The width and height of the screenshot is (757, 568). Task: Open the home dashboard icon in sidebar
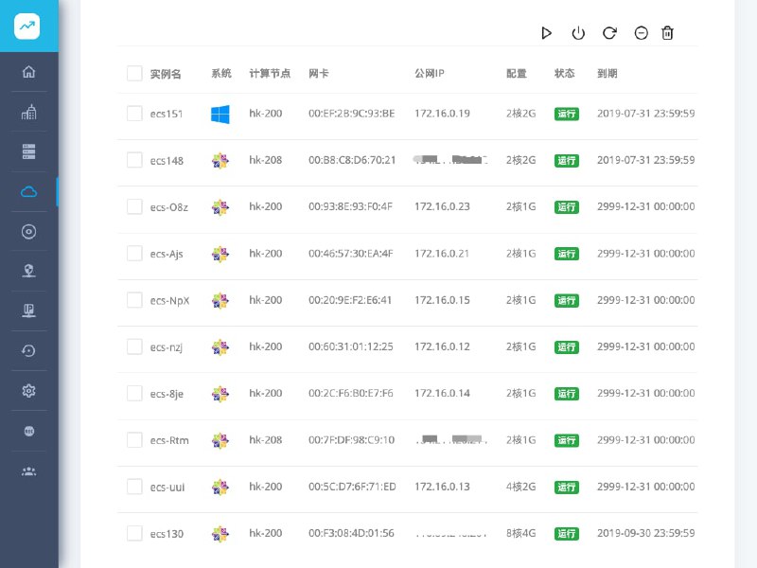[28, 71]
